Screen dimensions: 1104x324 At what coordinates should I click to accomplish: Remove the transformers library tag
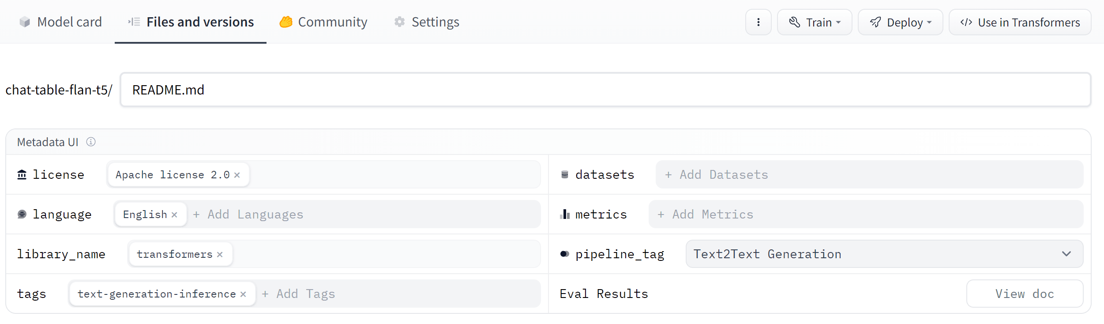tap(220, 255)
